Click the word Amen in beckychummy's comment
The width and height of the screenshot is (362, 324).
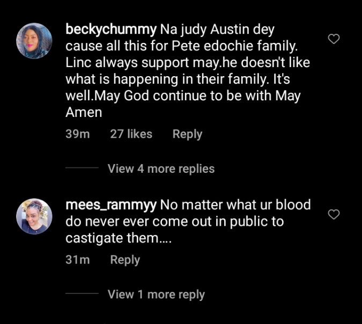click(84, 113)
